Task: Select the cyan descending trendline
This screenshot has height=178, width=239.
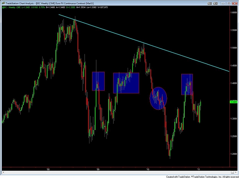Action: pos(143,43)
